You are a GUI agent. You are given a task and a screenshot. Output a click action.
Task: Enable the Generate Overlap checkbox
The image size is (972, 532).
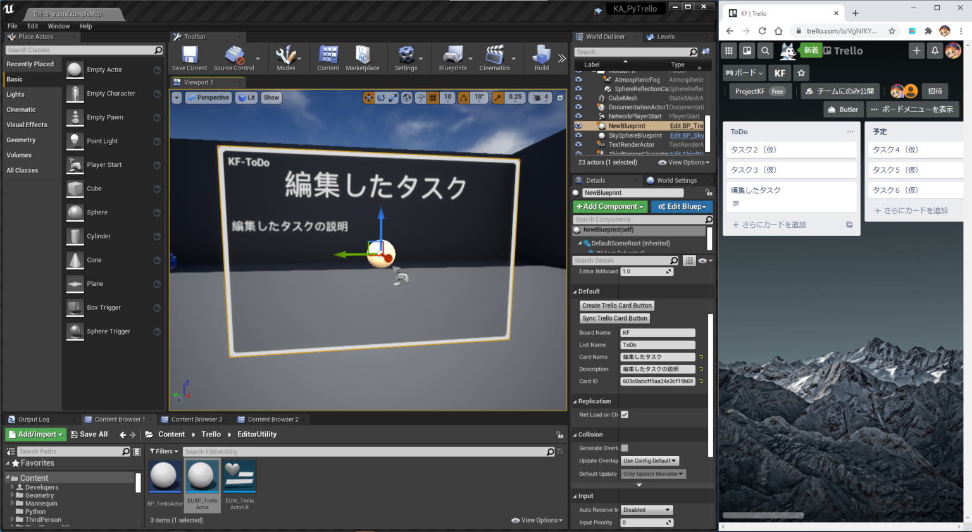pyautogui.click(x=625, y=447)
